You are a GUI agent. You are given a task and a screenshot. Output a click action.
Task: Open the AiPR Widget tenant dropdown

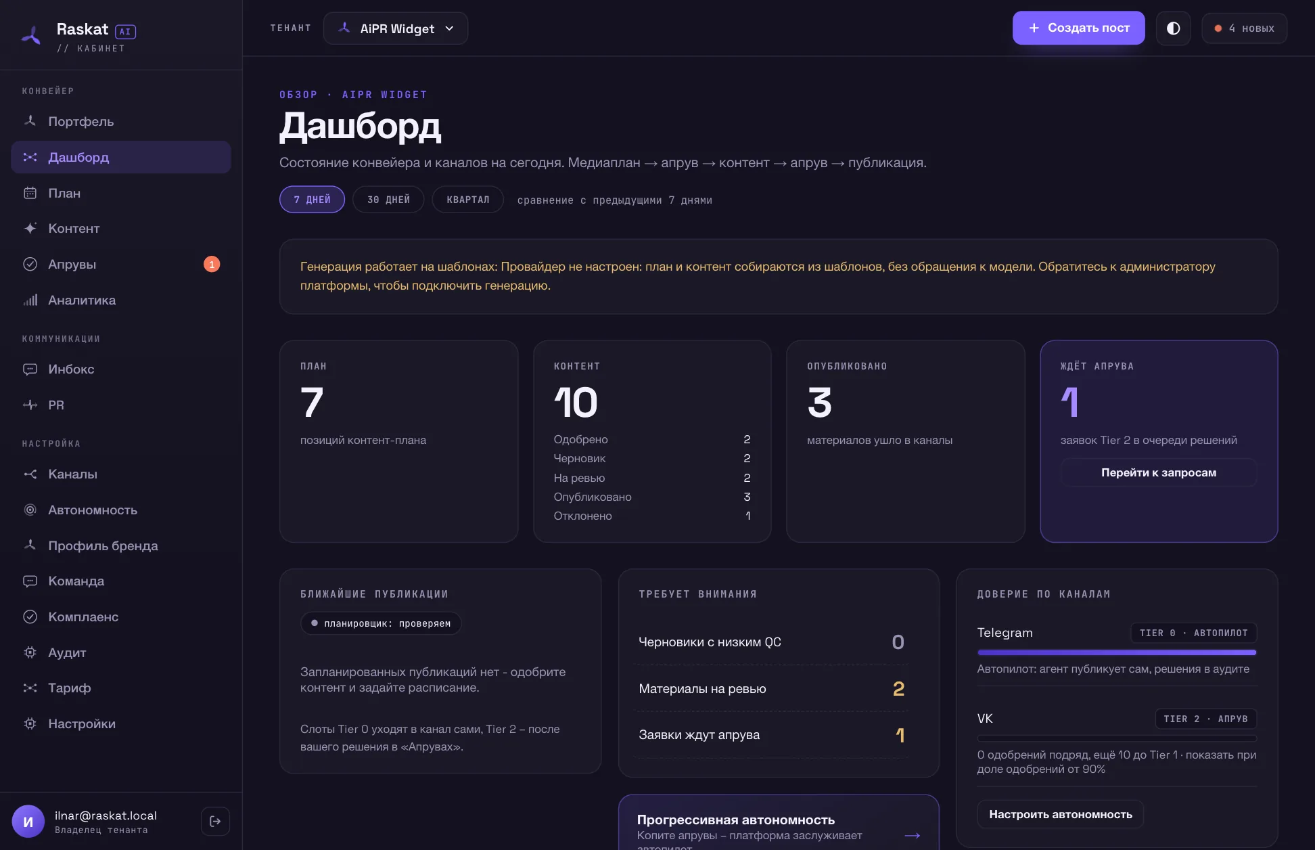coord(396,28)
